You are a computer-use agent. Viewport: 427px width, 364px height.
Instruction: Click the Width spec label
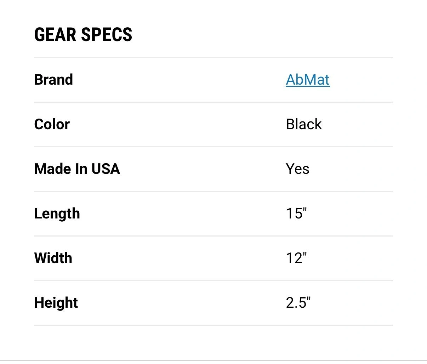53,258
